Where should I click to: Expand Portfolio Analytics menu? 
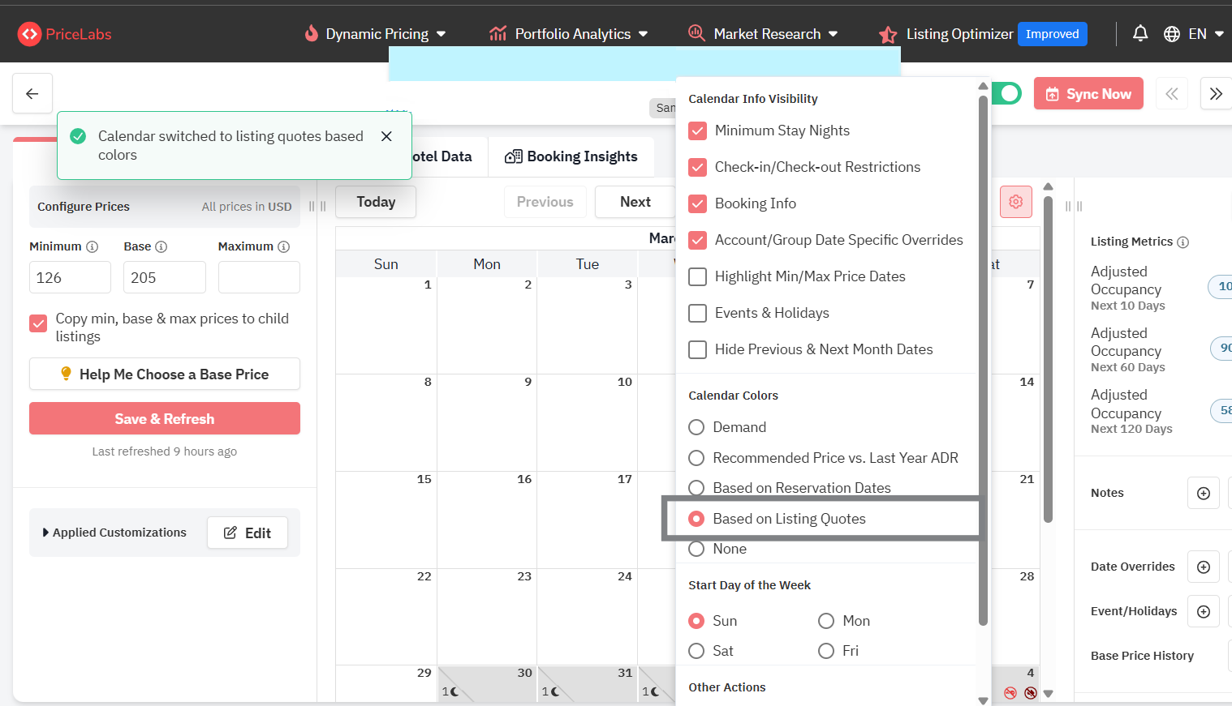(568, 34)
